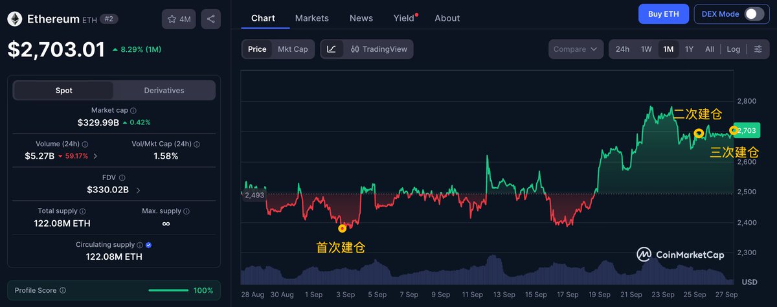Click the Buy ETH button
The image size is (777, 307).
tap(664, 14)
